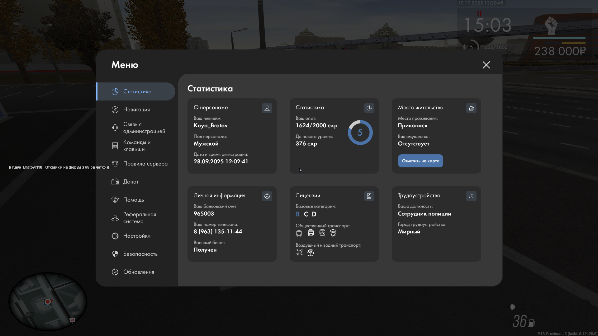Image resolution: width=598 pixels, height=336 pixels.
Task: Click the level 5 progress ring
Action: click(x=360, y=133)
